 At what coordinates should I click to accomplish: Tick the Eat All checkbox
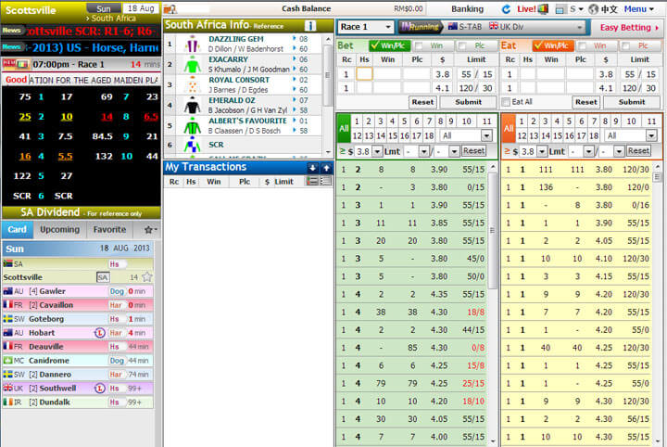pyautogui.click(x=506, y=102)
